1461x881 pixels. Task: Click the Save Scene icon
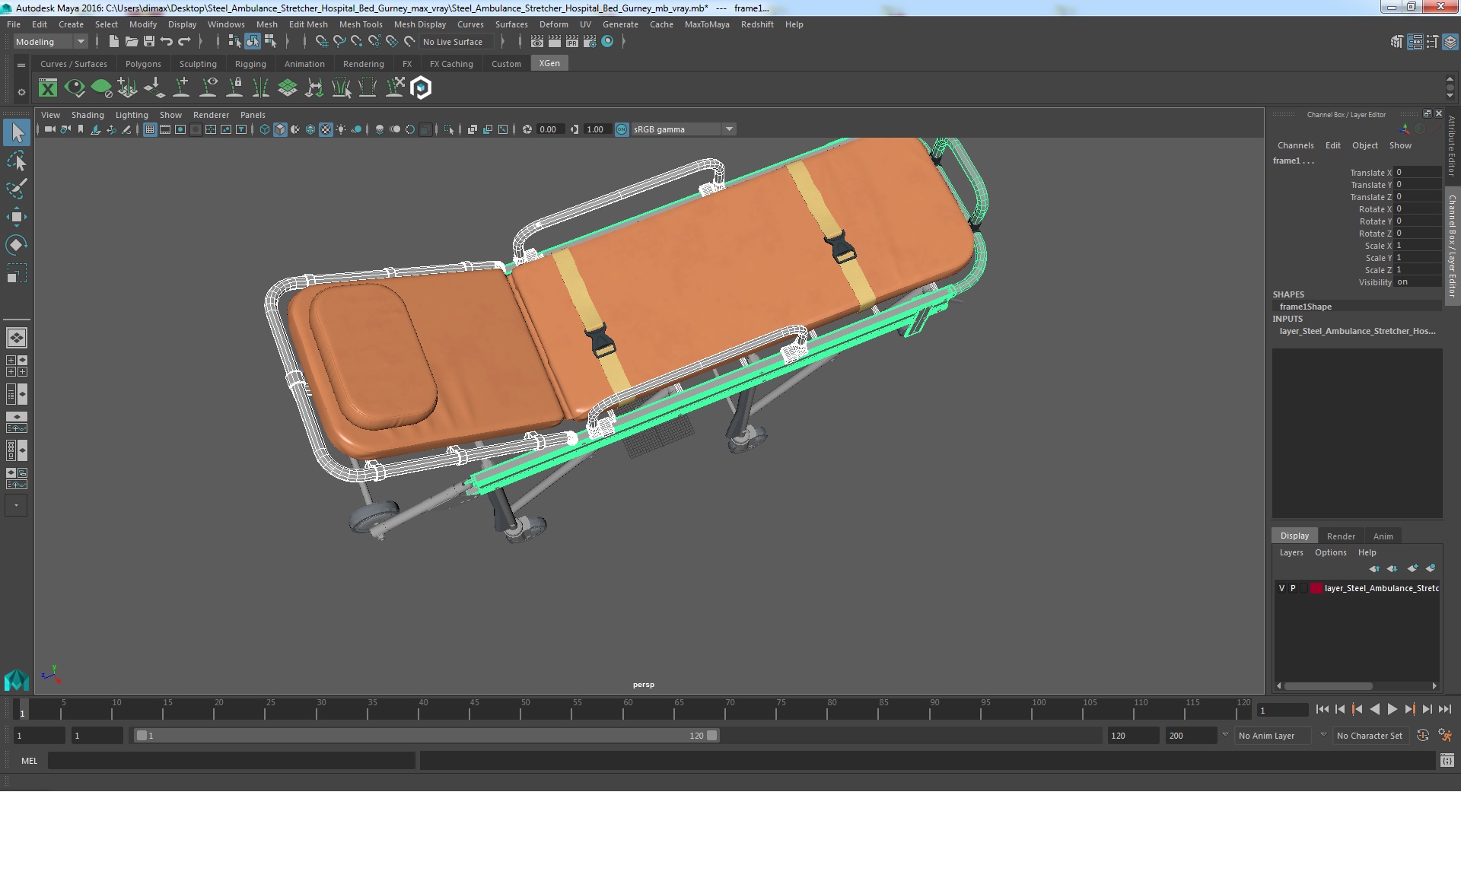149,42
